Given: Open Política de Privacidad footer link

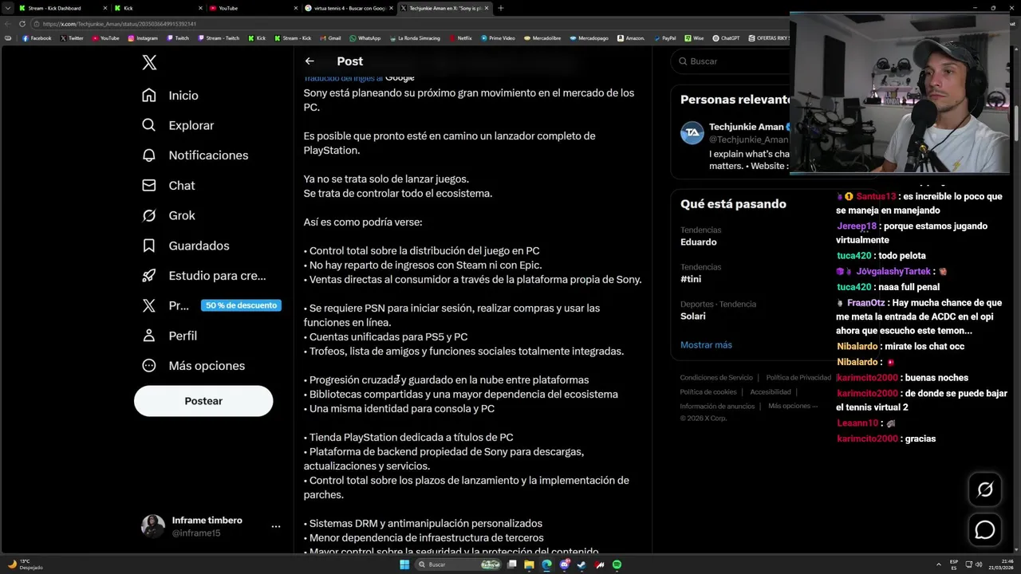Looking at the screenshot, I should [x=798, y=377].
